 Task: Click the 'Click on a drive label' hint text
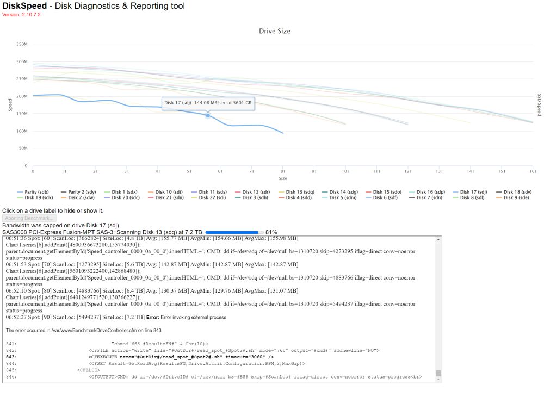click(53, 211)
